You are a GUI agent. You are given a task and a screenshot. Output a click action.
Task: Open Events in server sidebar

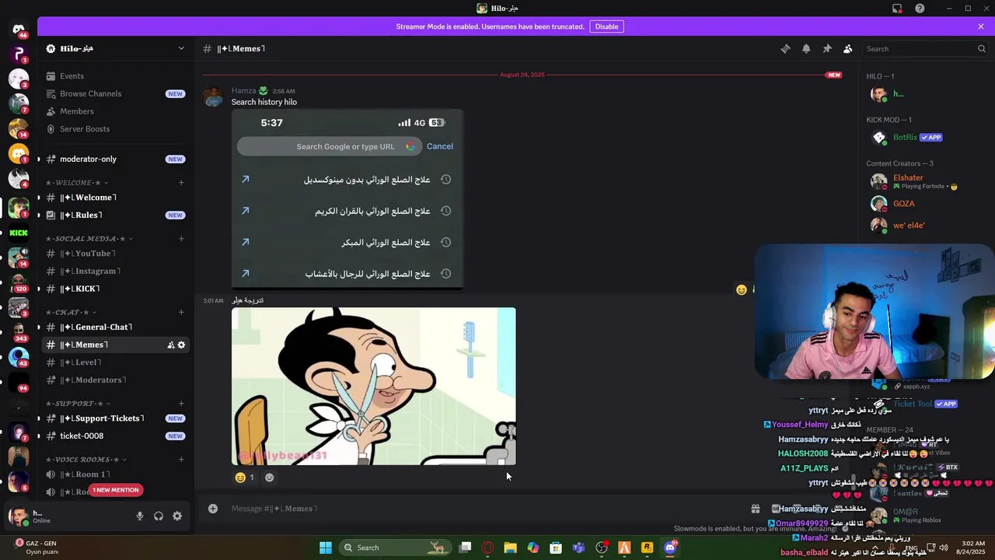[x=115, y=76]
